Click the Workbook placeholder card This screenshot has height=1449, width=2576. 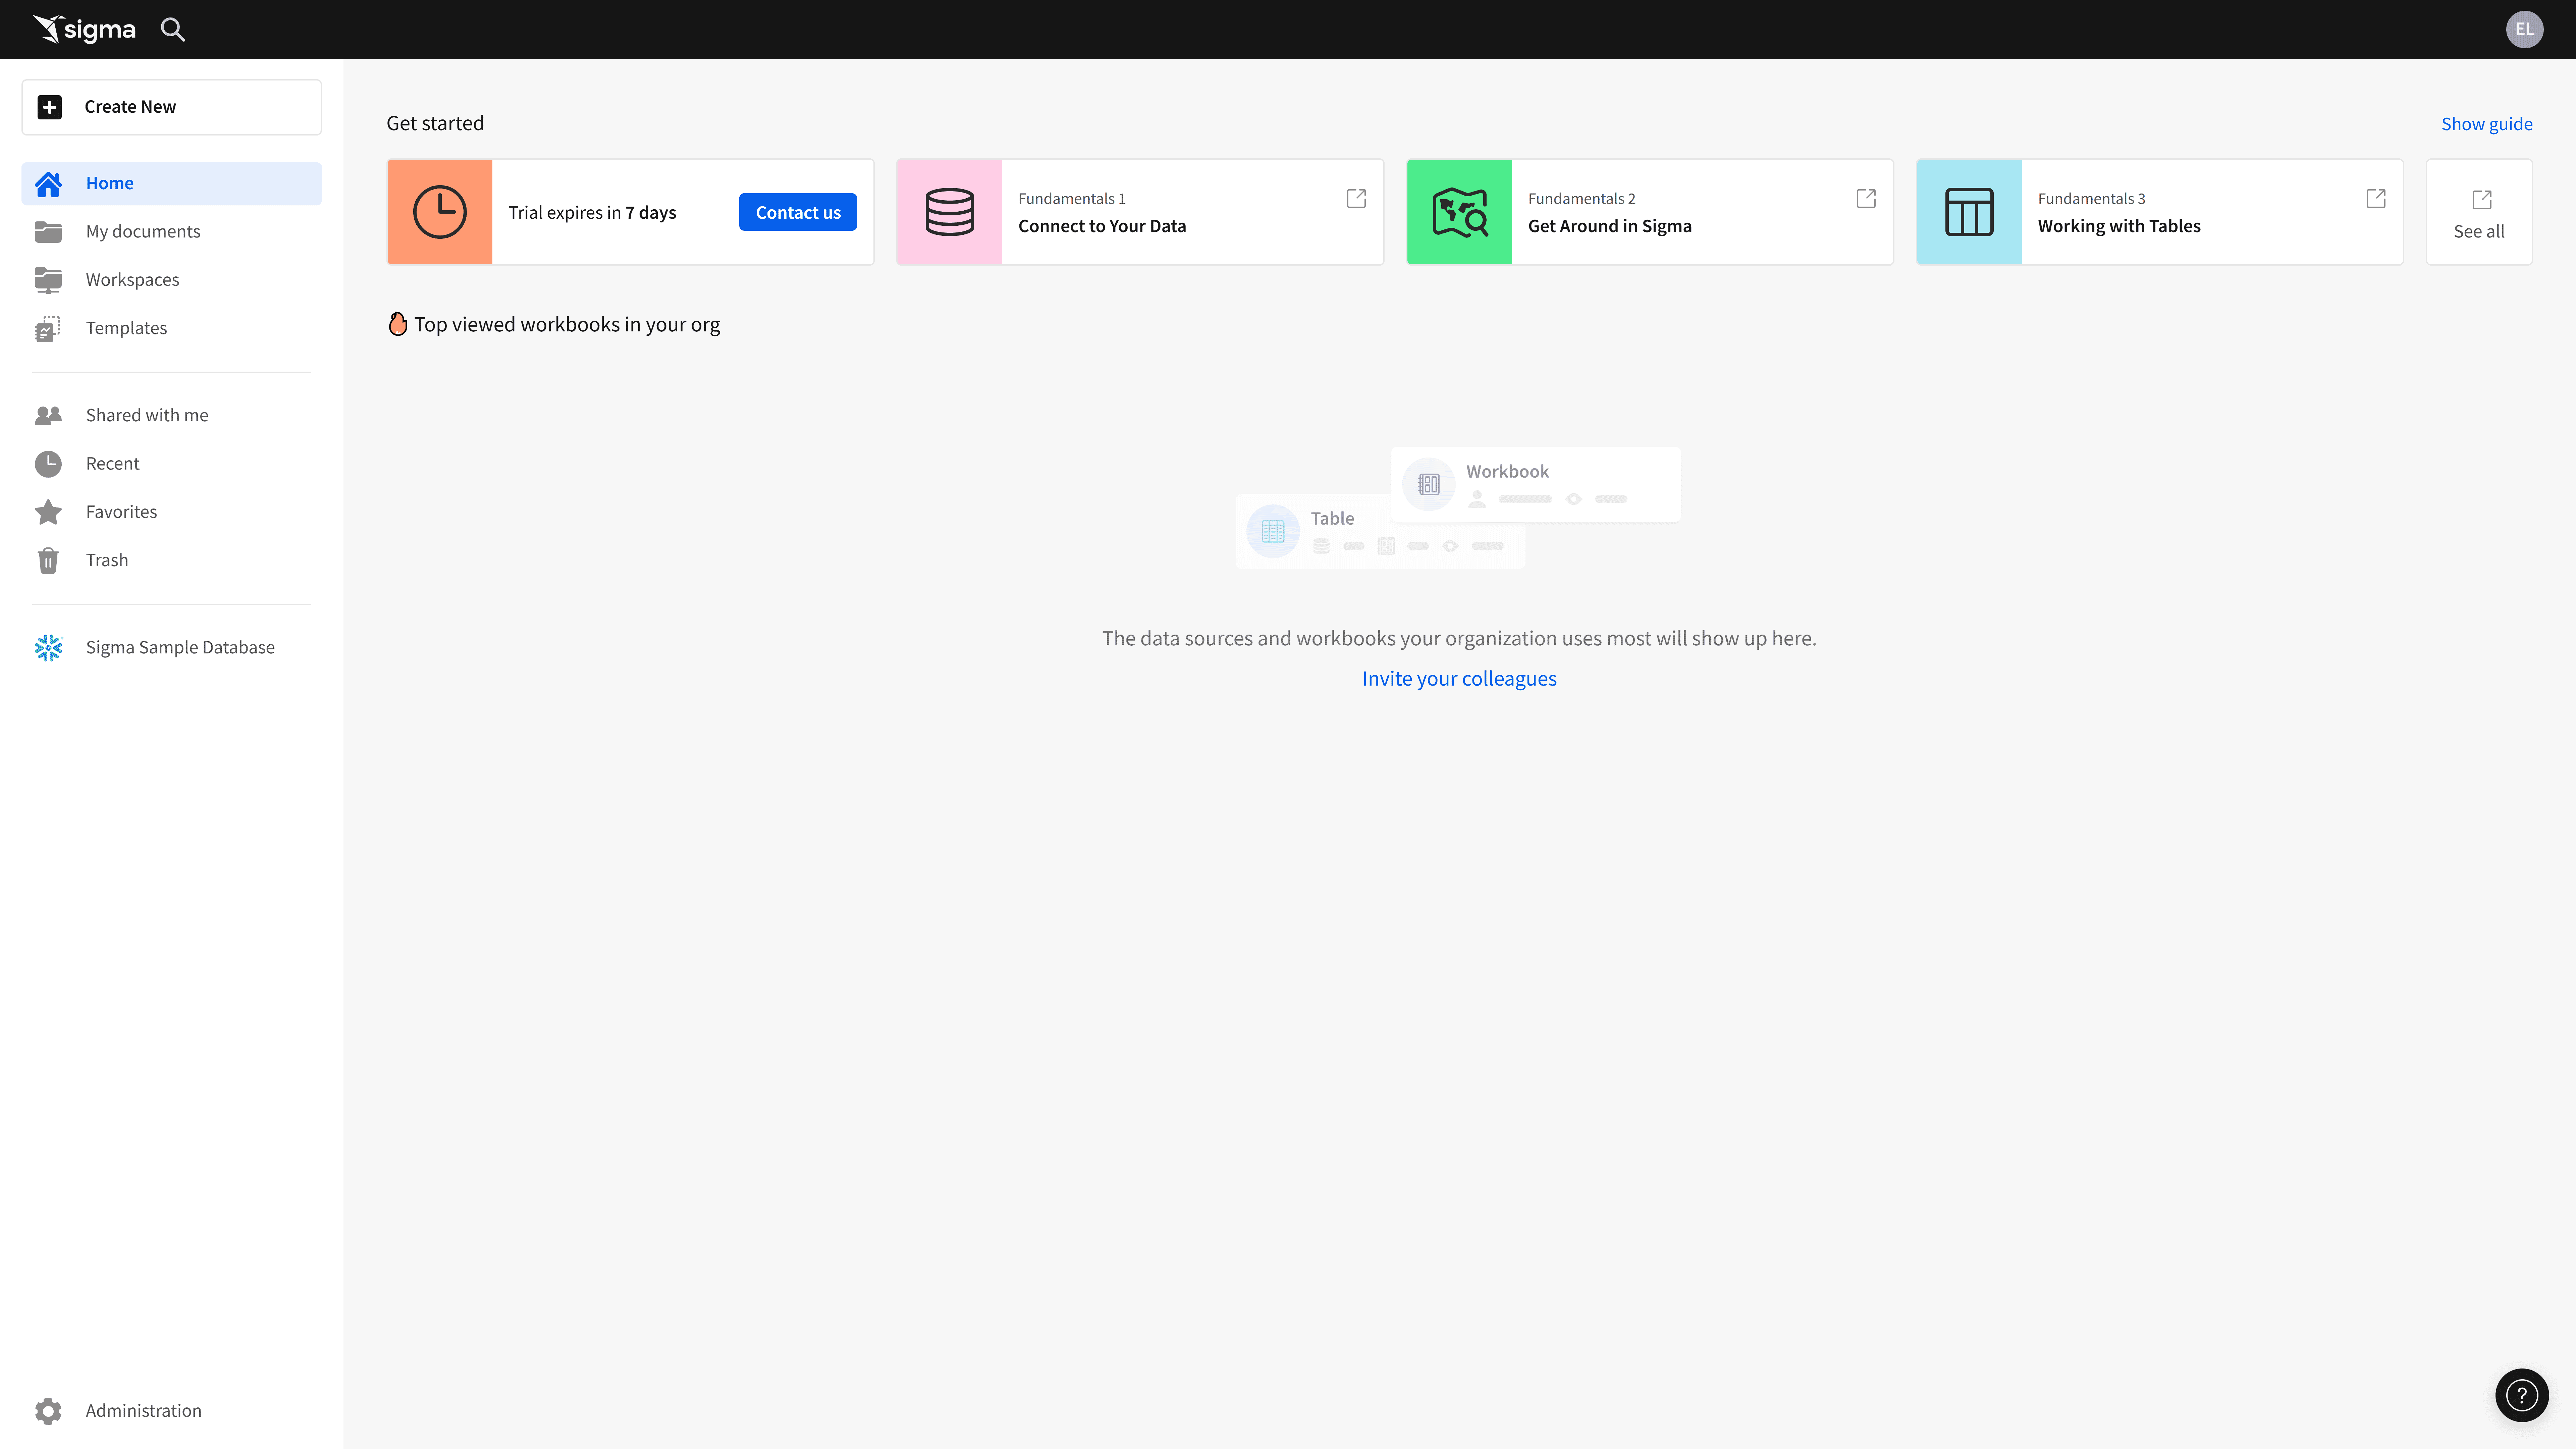tap(1536, 484)
